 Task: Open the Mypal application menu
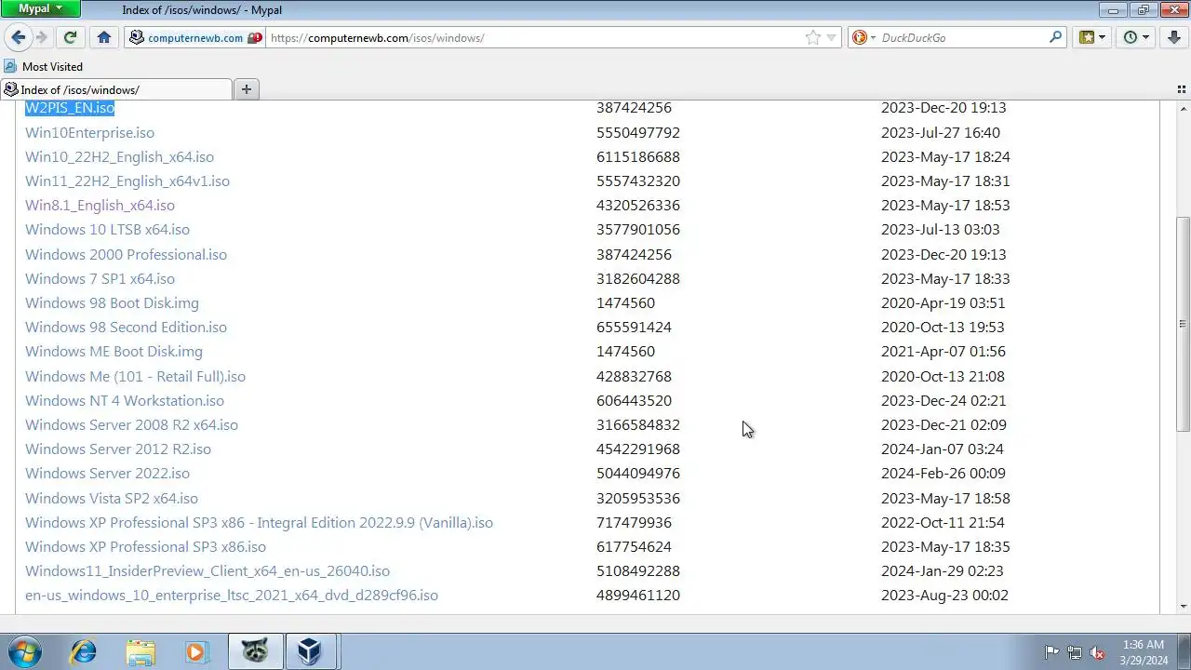(x=40, y=9)
